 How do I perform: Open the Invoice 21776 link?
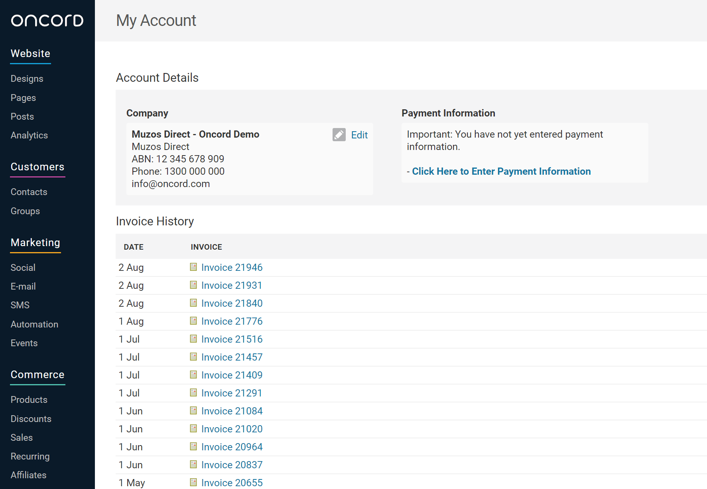coord(232,321)
